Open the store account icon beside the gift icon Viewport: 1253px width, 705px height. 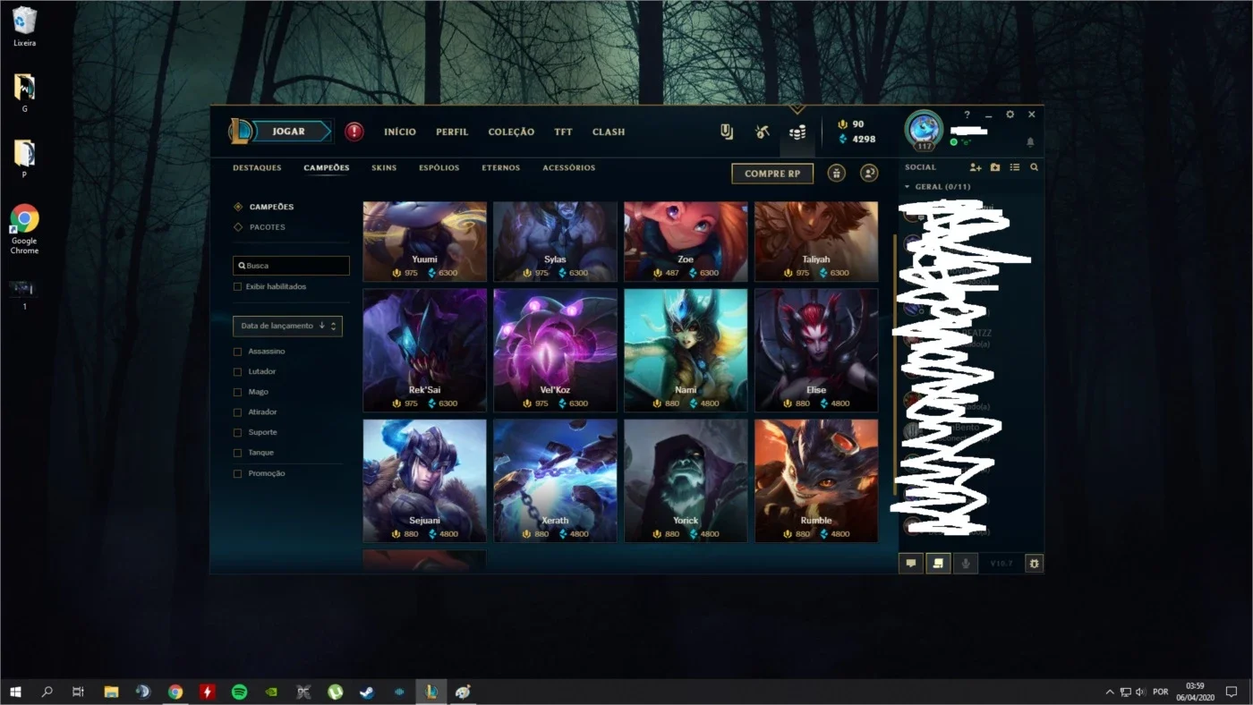[x=869, y=174]
